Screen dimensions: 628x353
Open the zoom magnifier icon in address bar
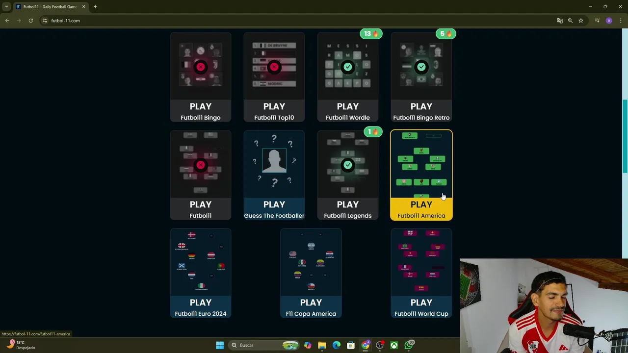coord(570,21)
